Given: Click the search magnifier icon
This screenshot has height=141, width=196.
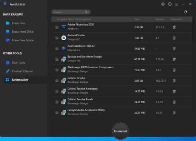Looking at the screenshot, I should tap(86, 12).
